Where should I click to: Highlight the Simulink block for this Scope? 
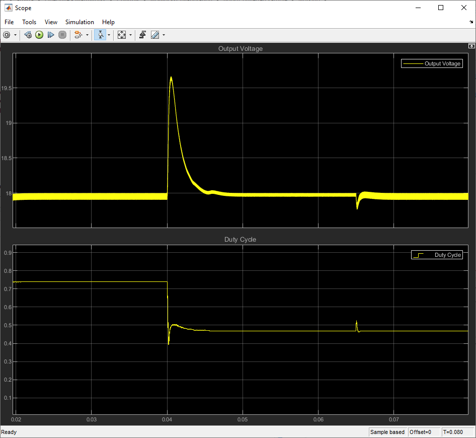point(78,35)
